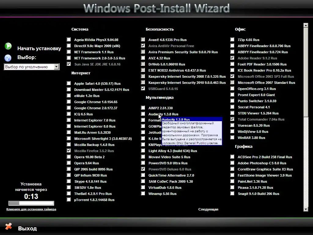Check Winamp 5.56 Rus checkbox
This screenshot has height=235, width=313.
pyautogui.click(x=143, y=193)
